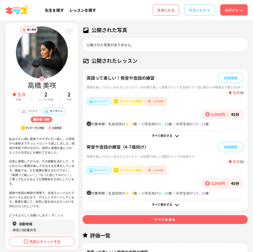Screen dimensions: 253x252
Task: Click the red star rating 5.0 in profile
Action: [x=19, y=94]
